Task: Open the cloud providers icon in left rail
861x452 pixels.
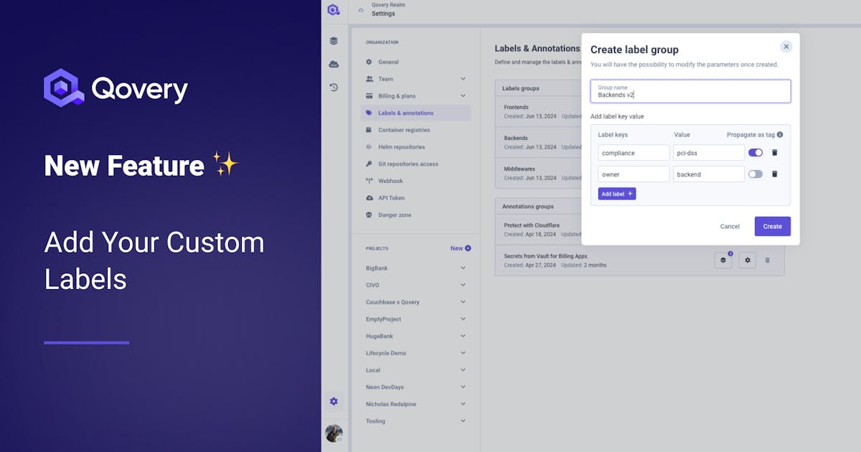Action: click(334, 63)
